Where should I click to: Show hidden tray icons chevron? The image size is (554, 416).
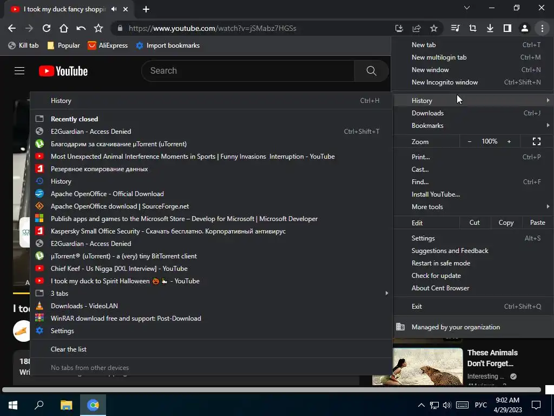[x=421, y=405]
